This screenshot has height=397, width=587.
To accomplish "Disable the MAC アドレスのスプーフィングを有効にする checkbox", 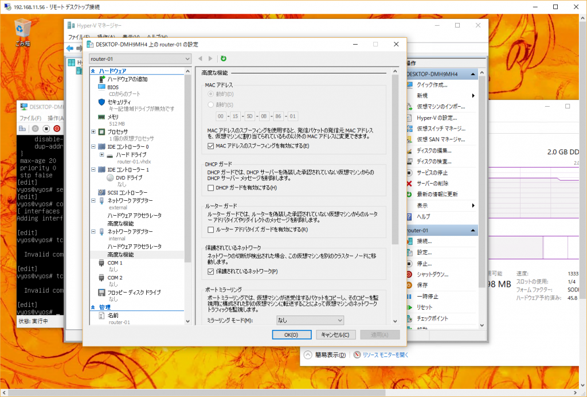I will pyautogui.click(x=211, y=146).
